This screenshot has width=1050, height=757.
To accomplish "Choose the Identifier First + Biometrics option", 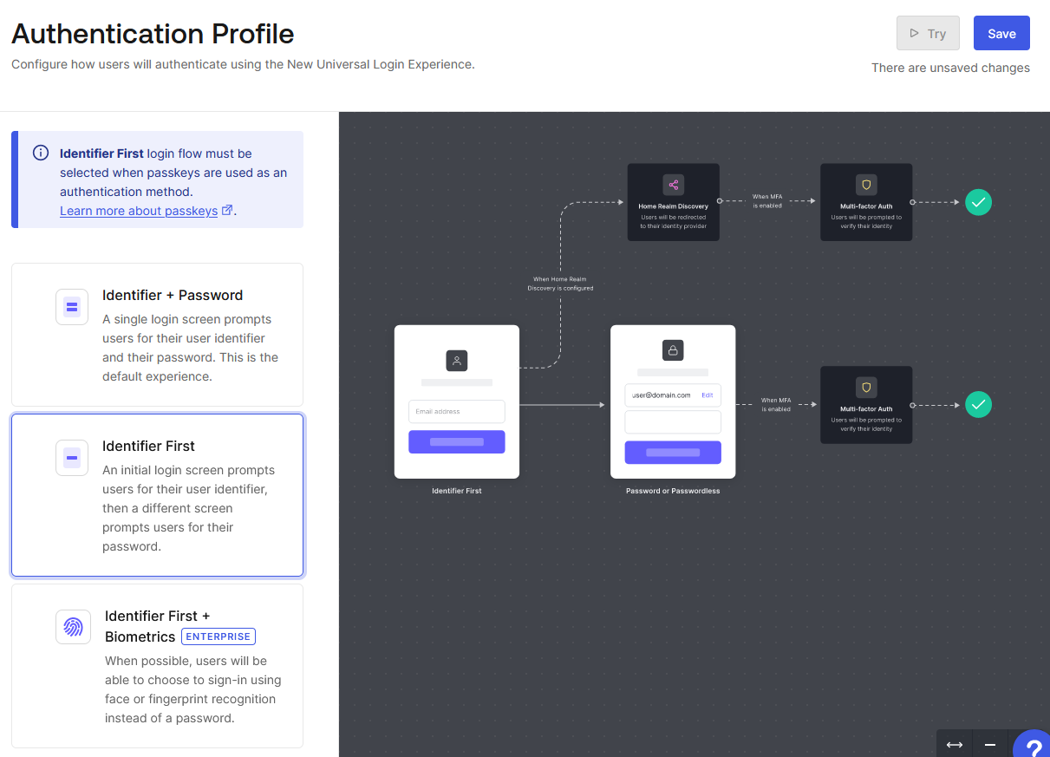I will (157, 665).
